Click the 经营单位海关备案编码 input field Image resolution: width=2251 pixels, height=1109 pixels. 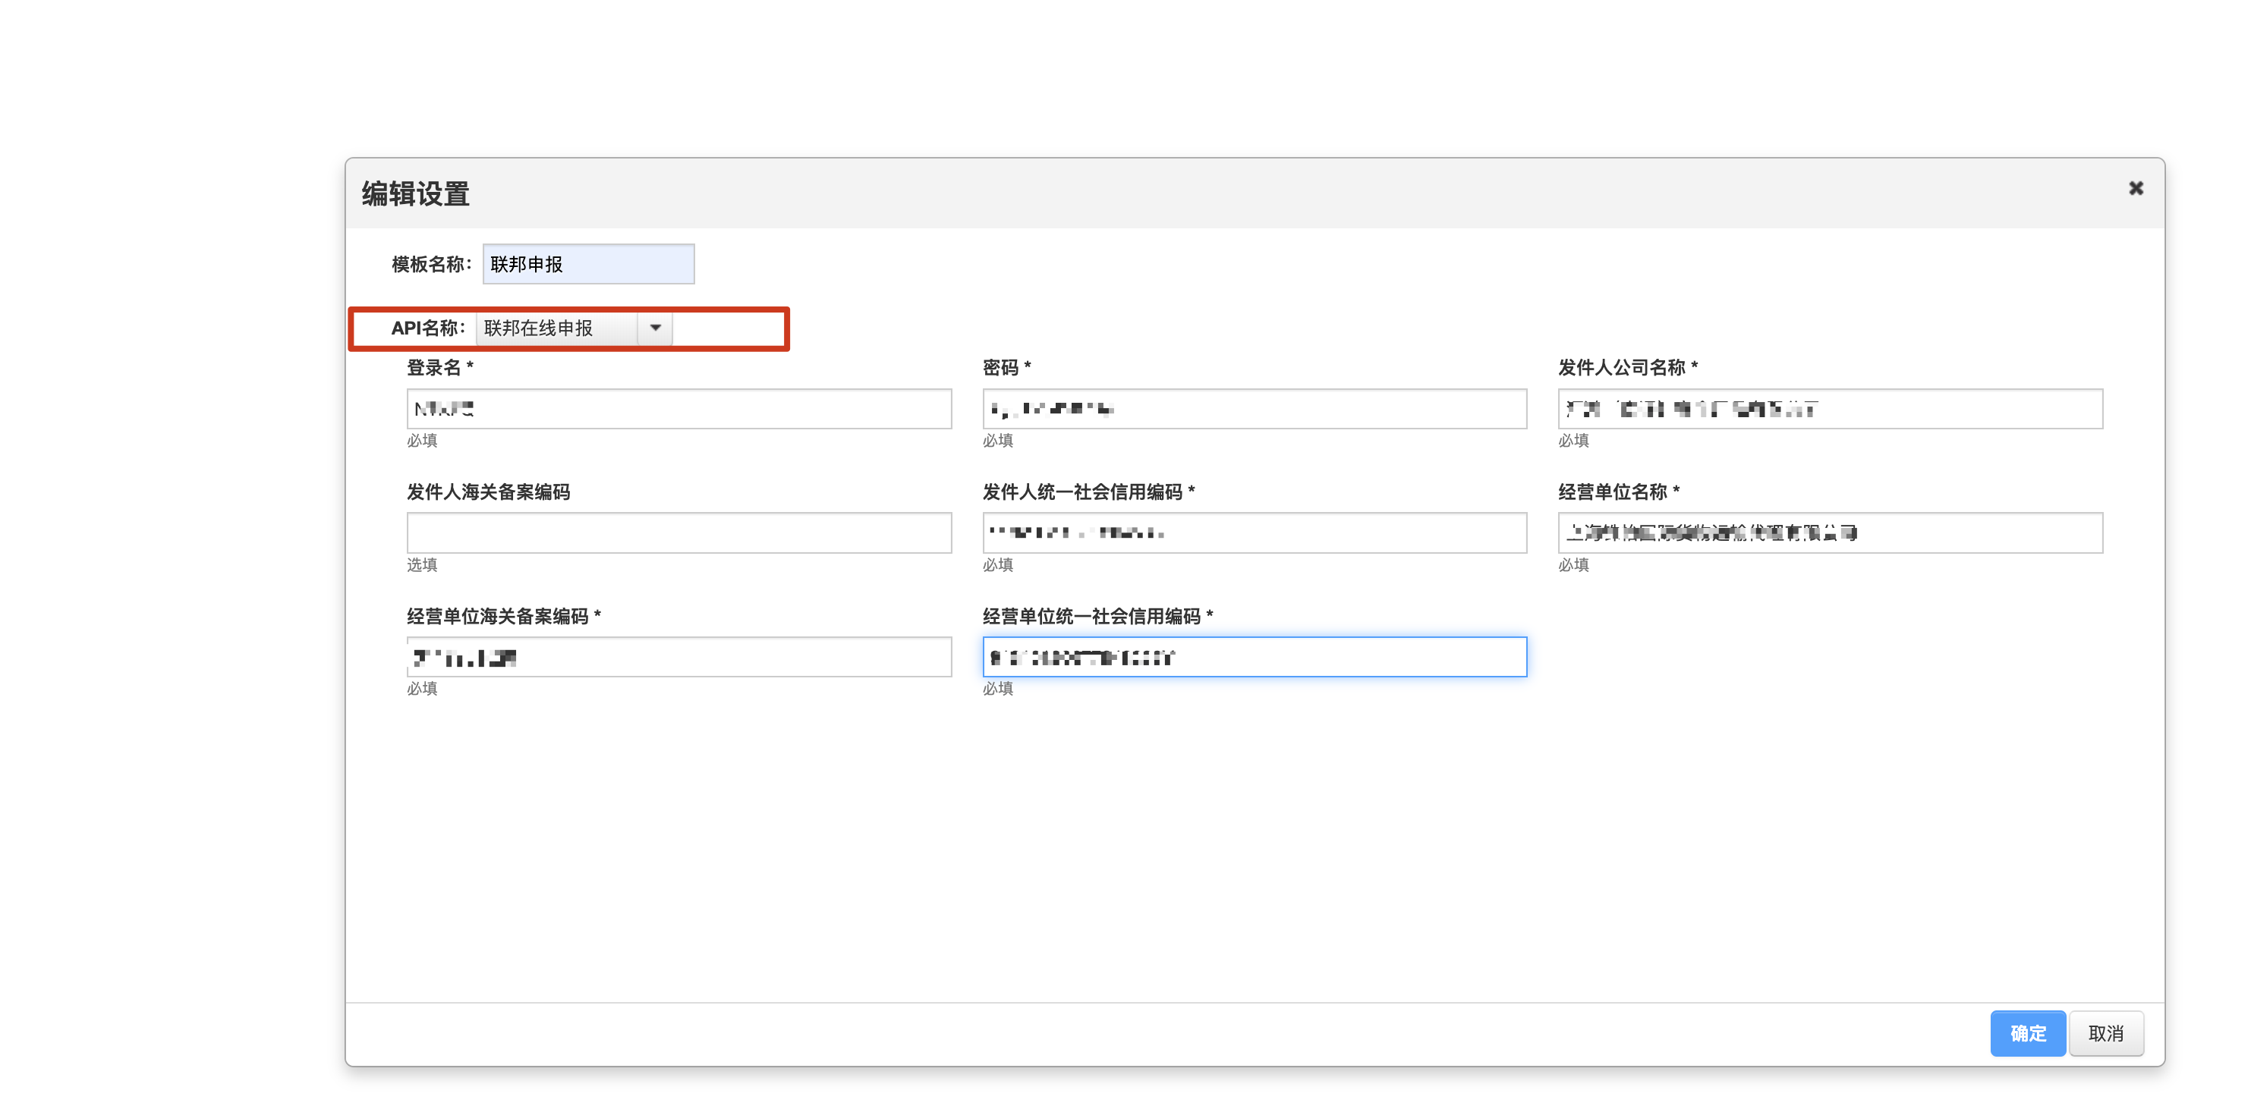[679, 657]
